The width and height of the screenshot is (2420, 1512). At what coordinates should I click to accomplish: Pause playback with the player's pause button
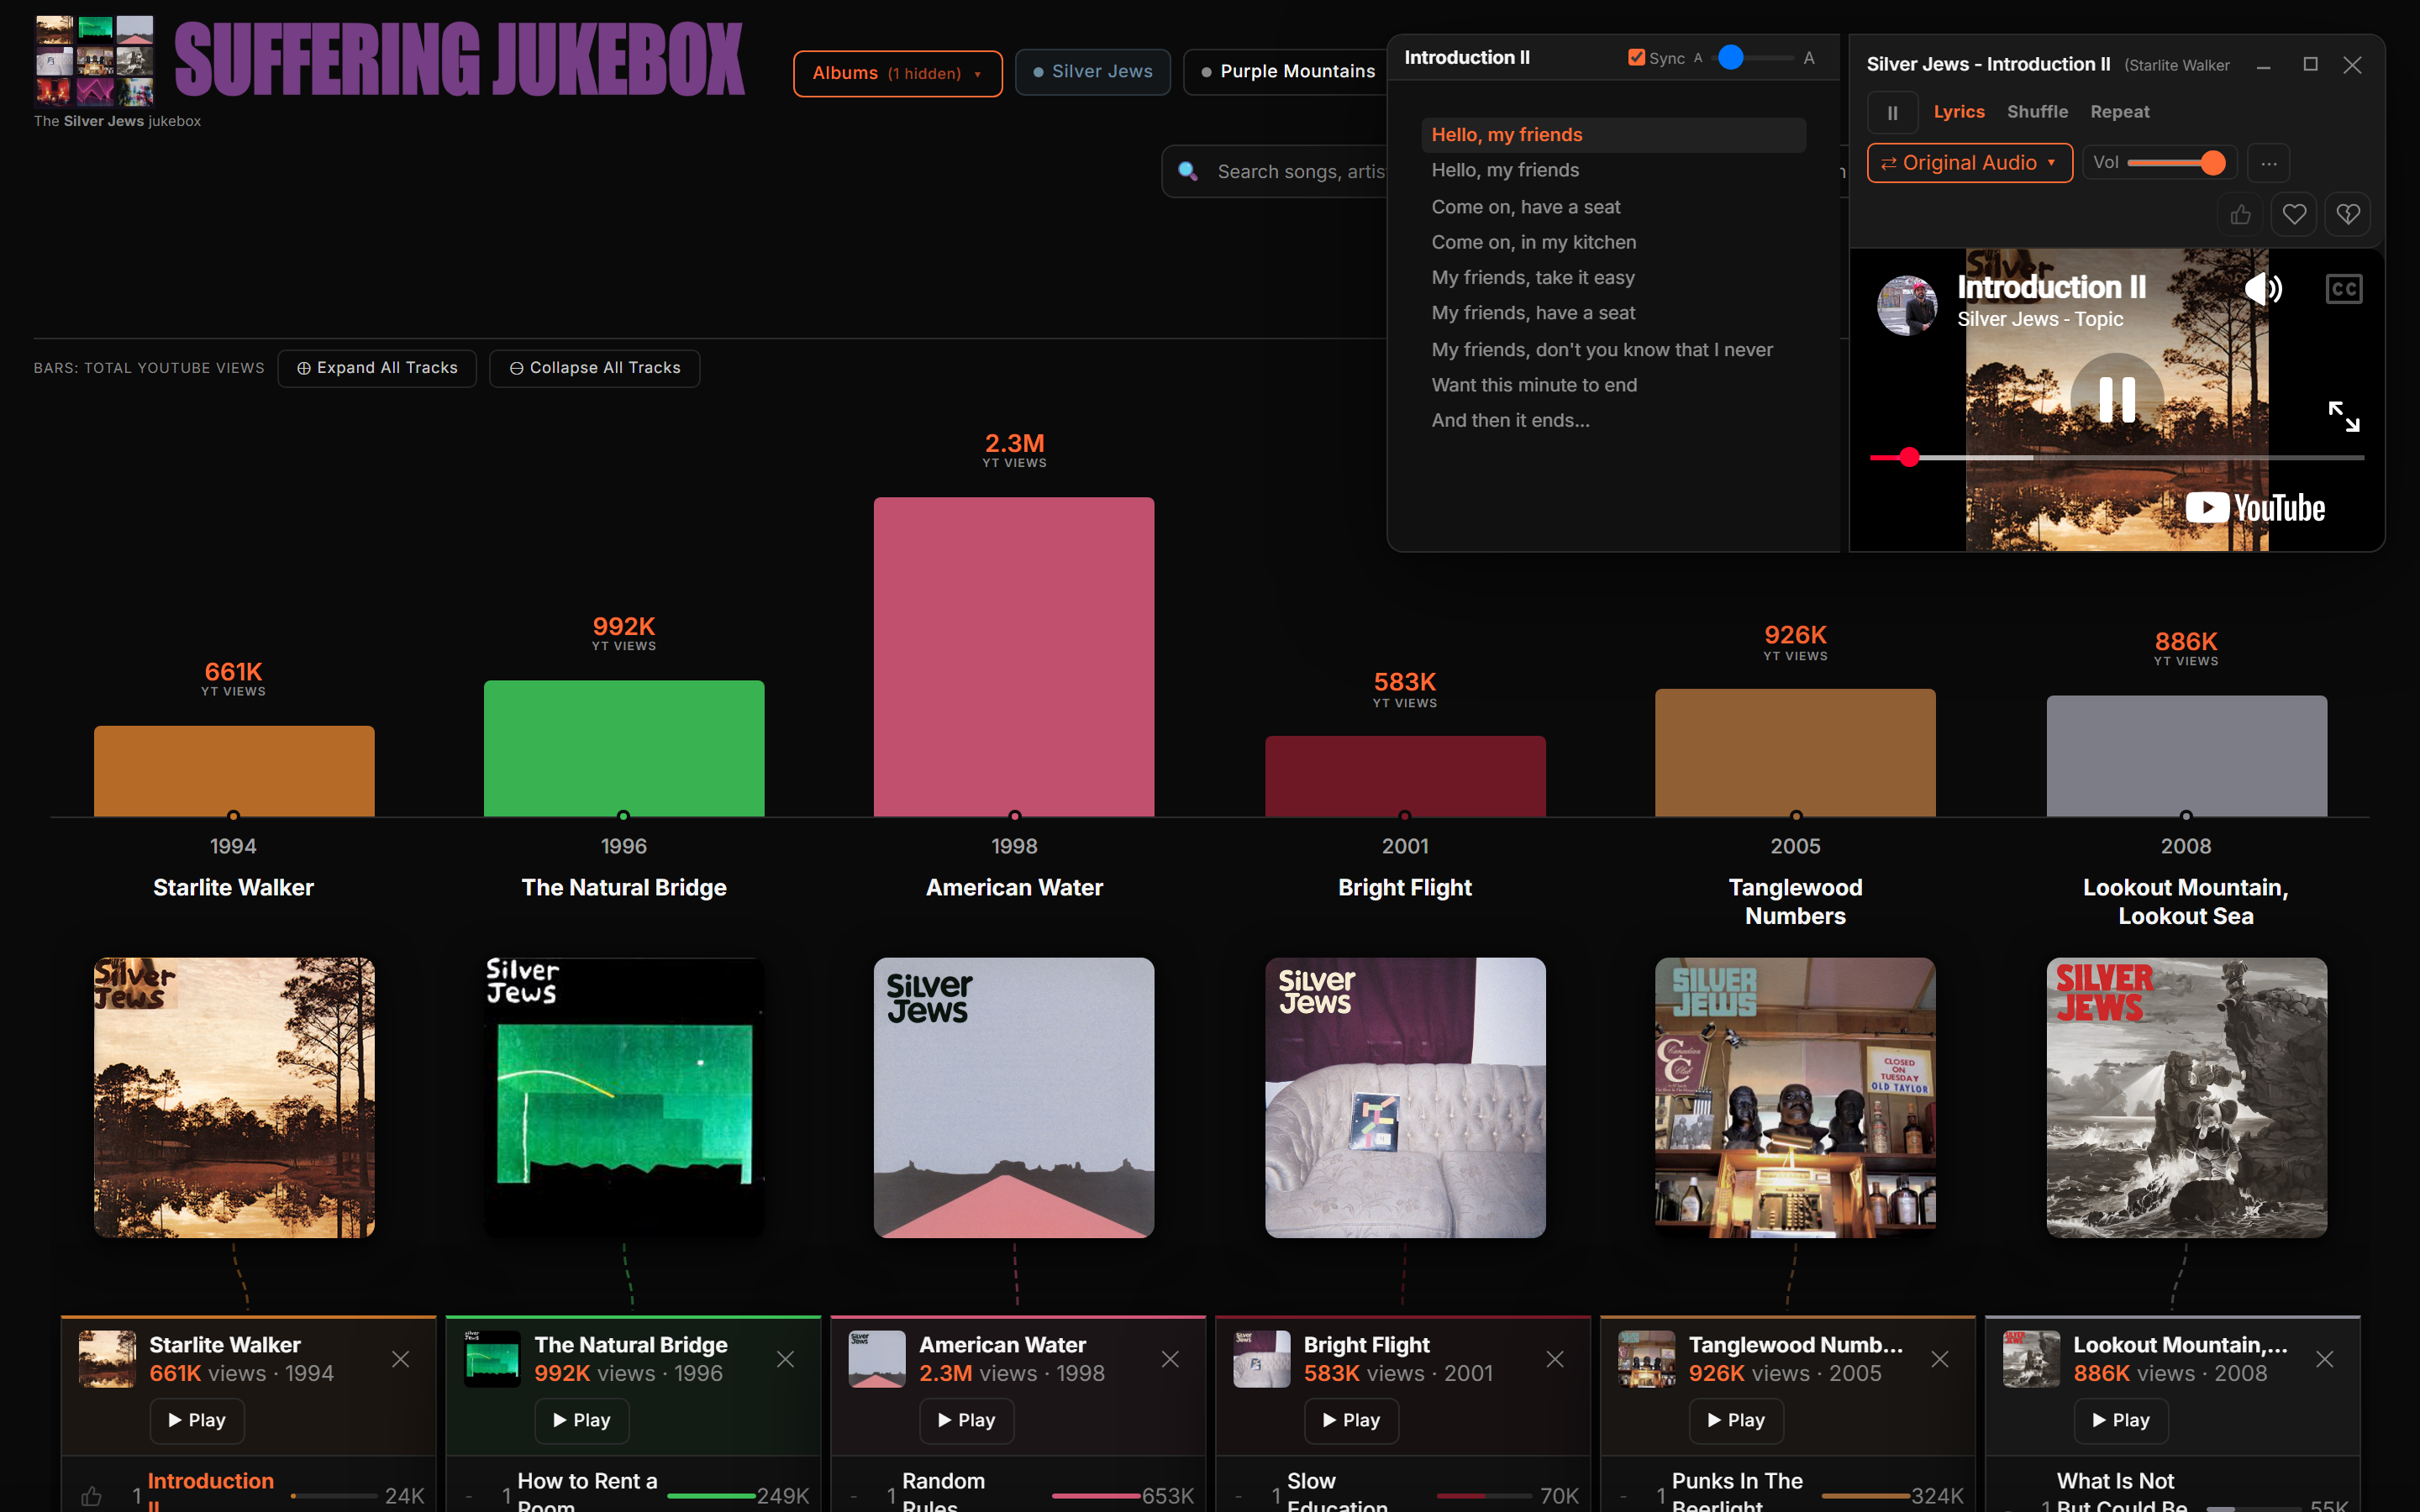coord(1892,113)
